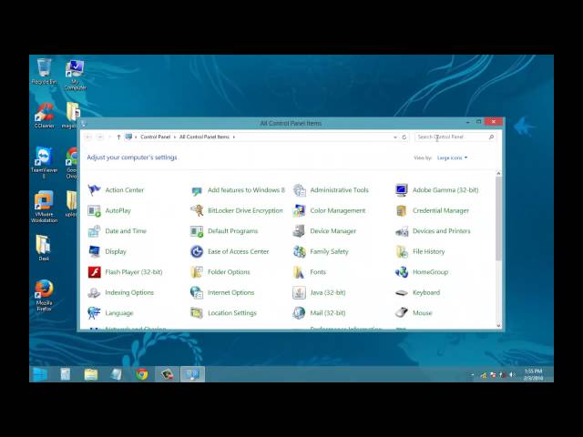Open the Location Settings icon
This screenshot has height=437, width=583.
pos(197,313)
